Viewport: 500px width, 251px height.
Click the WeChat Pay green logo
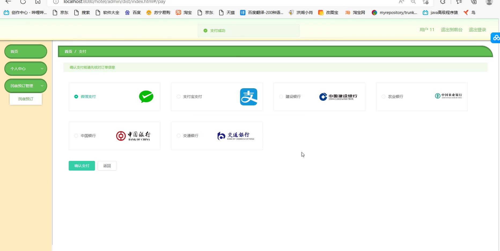[x=146, y=97]
